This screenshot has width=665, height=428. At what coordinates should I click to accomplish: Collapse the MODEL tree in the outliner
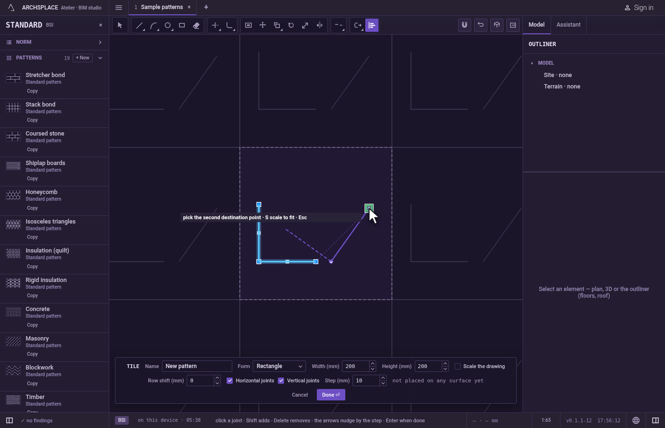coord(532,63)
